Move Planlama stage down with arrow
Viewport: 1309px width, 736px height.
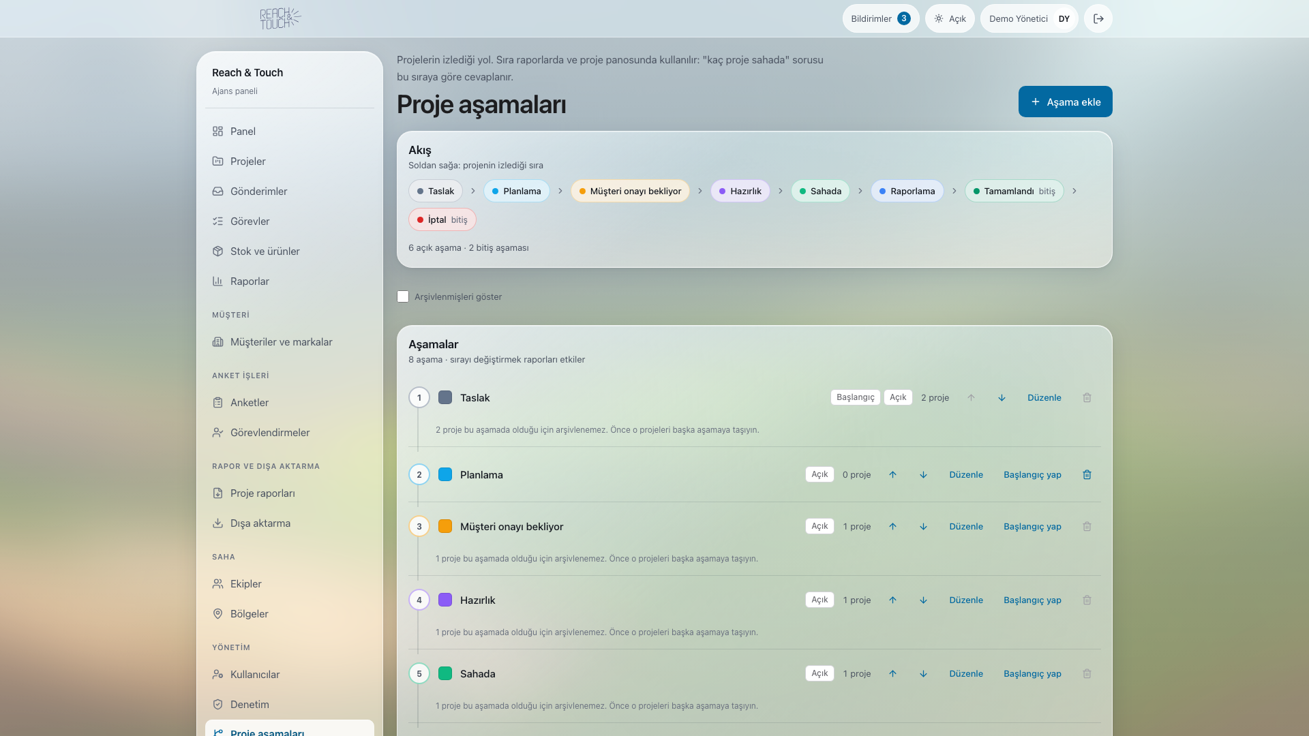click(923, 474)
